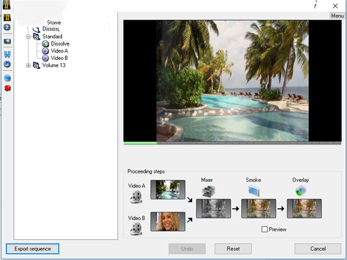Click the Video B film reel icon

point(137,229)
